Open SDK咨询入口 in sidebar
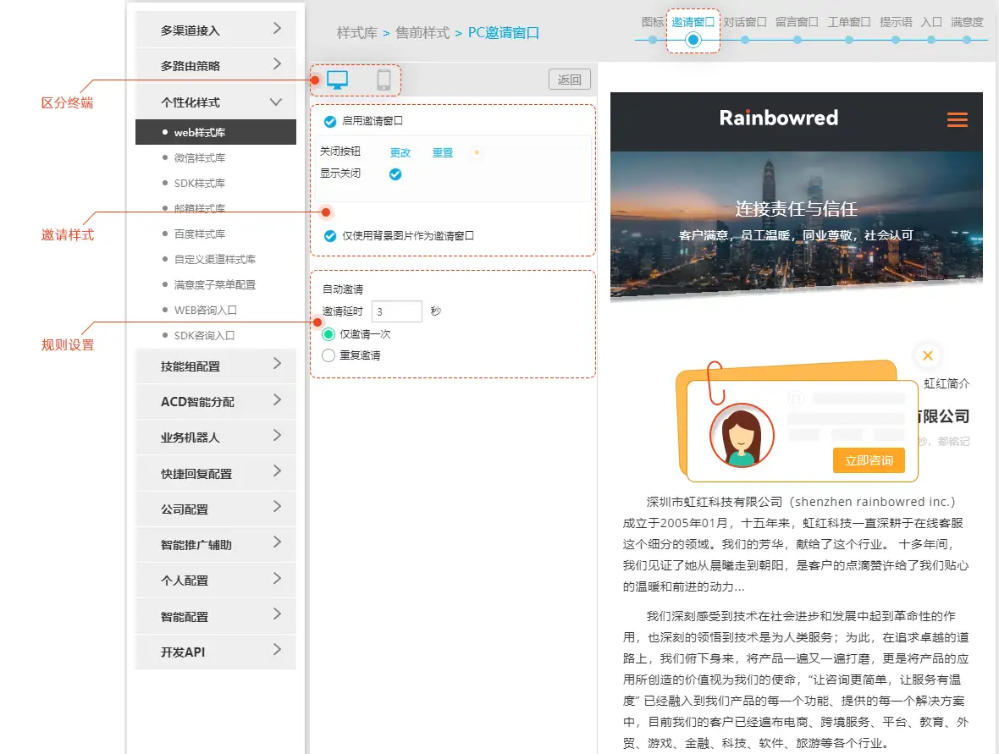 [x=204, y=336]
